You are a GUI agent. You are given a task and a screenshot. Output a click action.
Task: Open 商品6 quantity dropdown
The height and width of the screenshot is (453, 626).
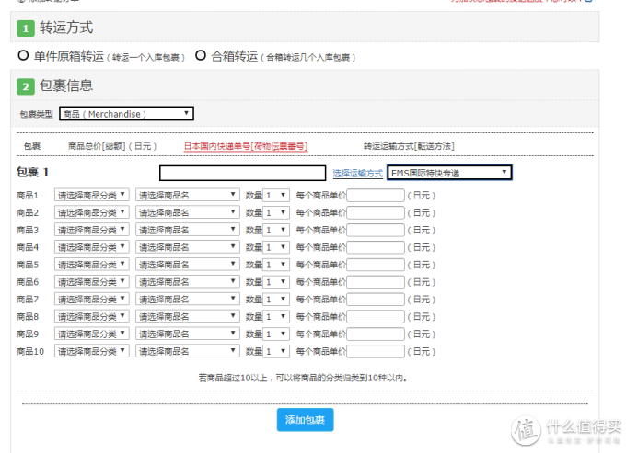click(x=276, y=282)
